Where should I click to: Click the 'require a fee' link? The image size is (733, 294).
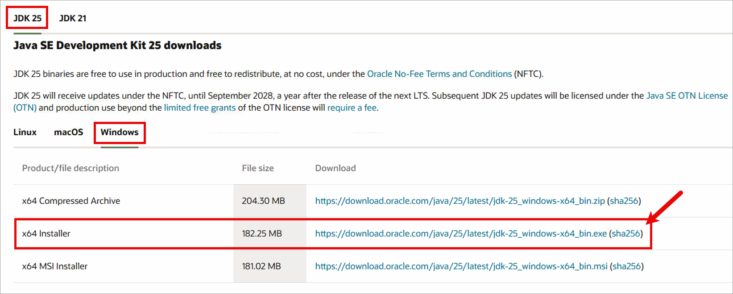tap(352, 108)
